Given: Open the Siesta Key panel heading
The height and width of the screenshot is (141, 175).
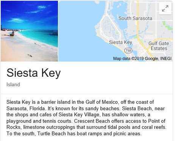Looking at the screenshot, I should pyautogui.click(x=34, y=73).
